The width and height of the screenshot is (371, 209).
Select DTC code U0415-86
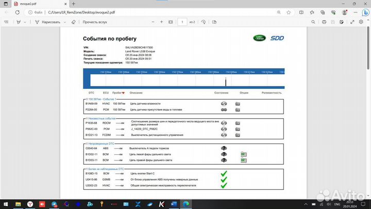coord(91,180)
